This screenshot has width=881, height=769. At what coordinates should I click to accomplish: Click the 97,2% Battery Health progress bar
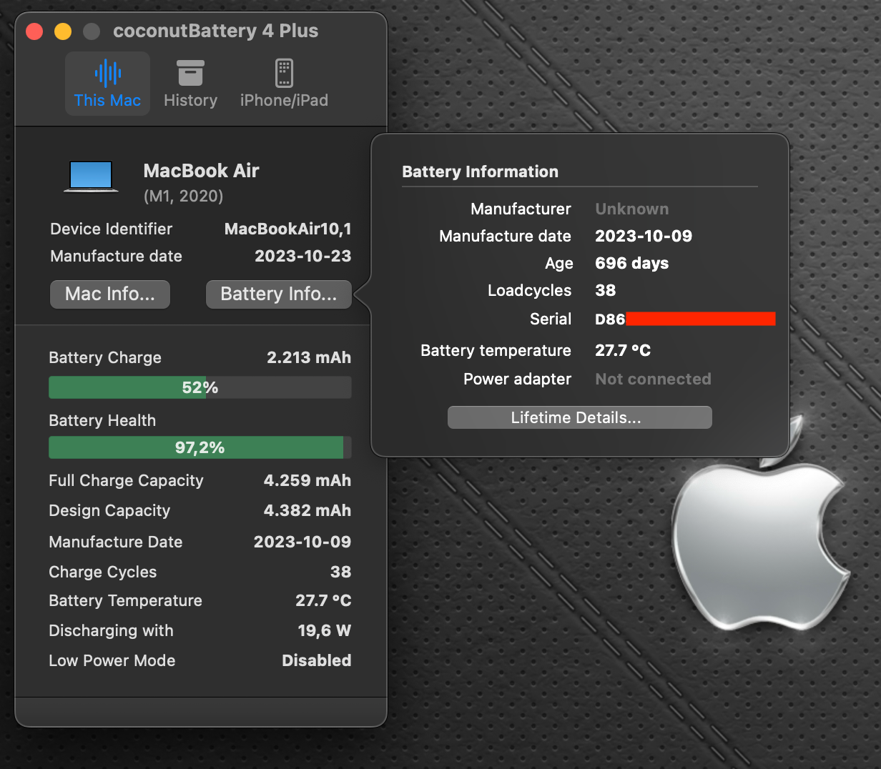(x=200, y=447)
